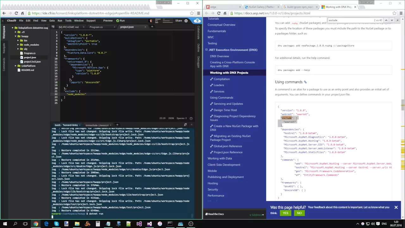Open Windows Start menu

coord(5,224)
